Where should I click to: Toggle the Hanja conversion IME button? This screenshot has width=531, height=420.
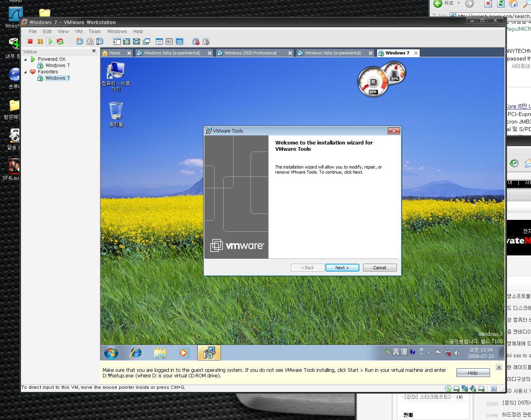[x=404, y=352]
